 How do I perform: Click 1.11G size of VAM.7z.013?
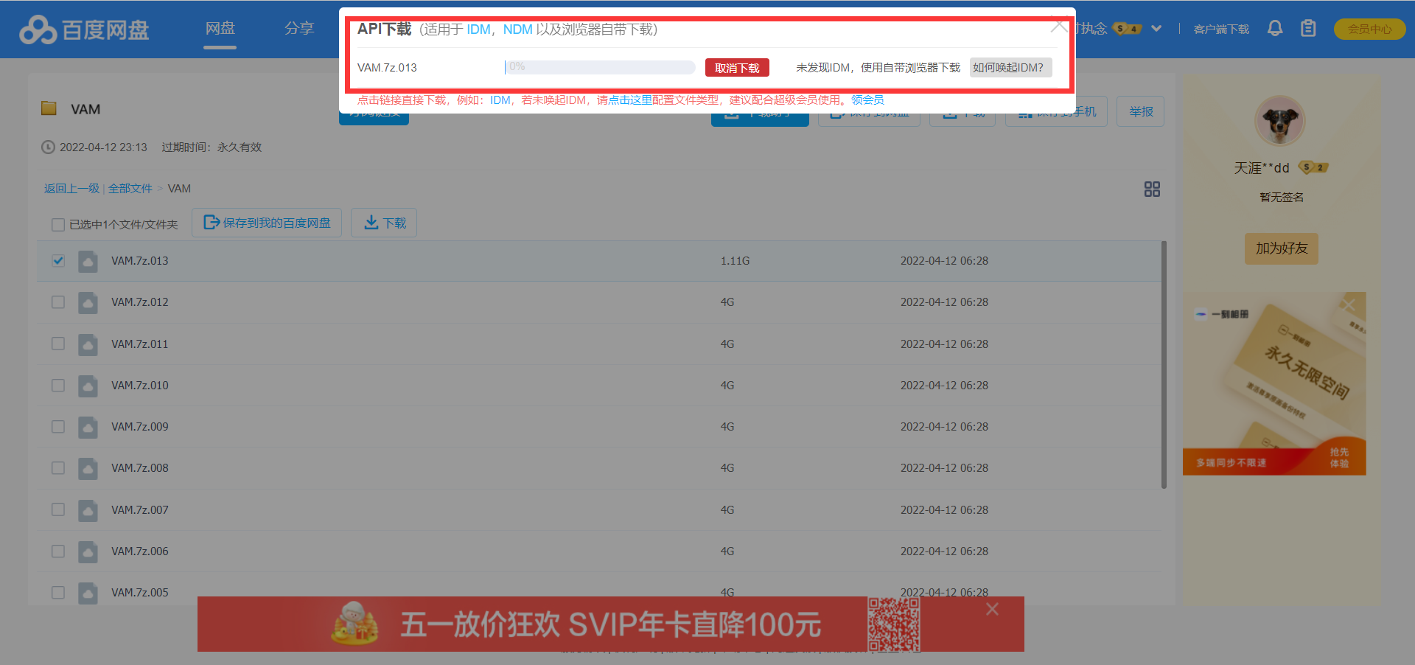click(735, 261)
